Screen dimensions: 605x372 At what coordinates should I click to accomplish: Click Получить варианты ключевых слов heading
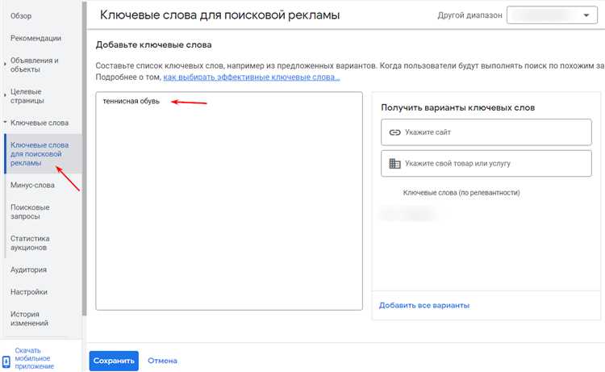pyautogui.click(x=457, y=107)
